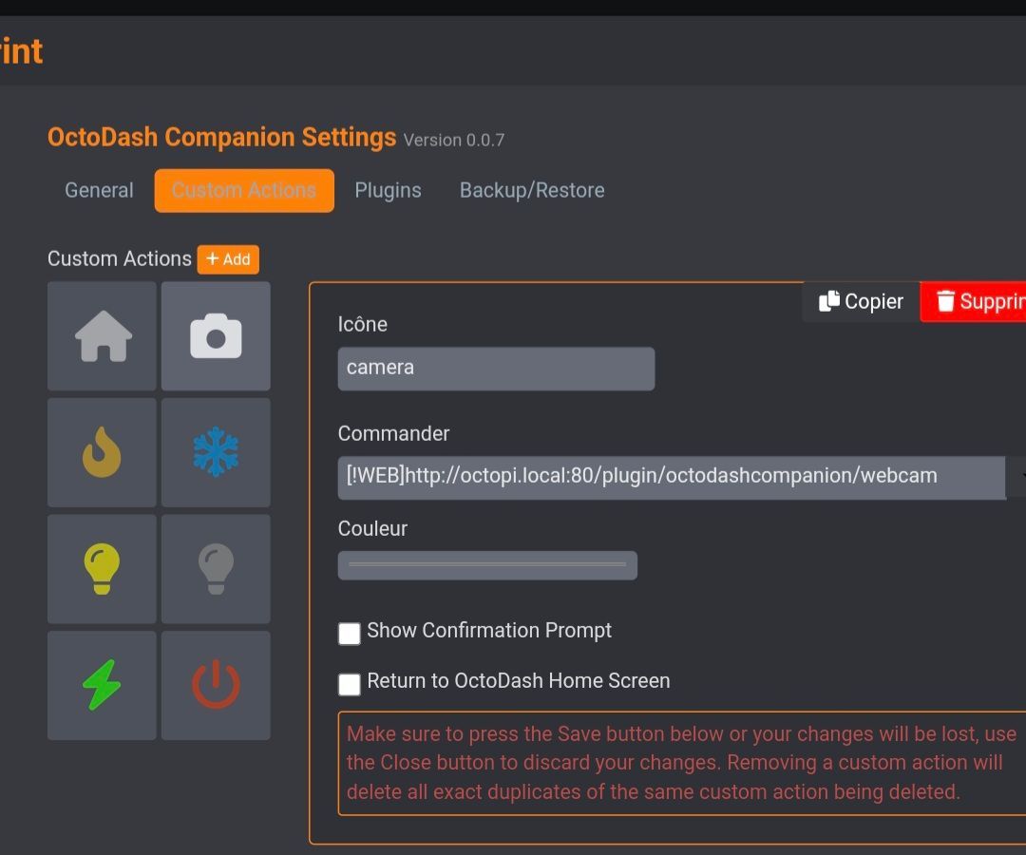Add a new custom action
The height and width of the screenshot is (855, 1026).
click(228, 259)
